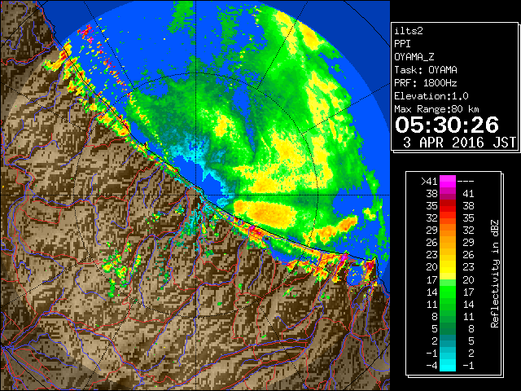Click the 'ilts2' label in info box
The height and width of the screenshot is (391, 521).
pyautogui.click(x=409, y=31)
